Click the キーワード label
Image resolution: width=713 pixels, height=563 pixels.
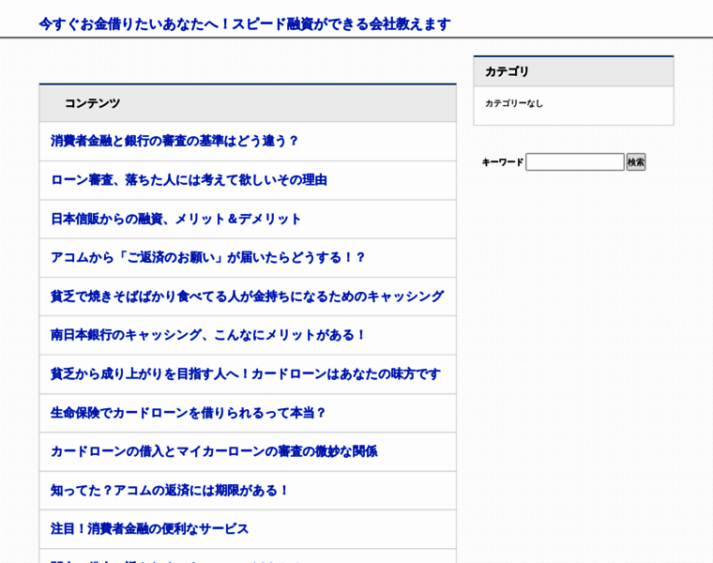[x=503, y=162]
